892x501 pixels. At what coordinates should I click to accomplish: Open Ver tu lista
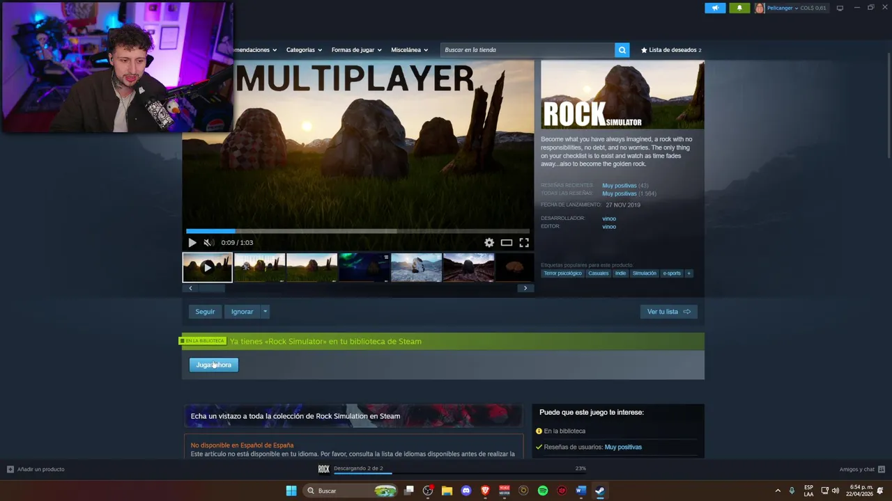[x=668, y=312]
